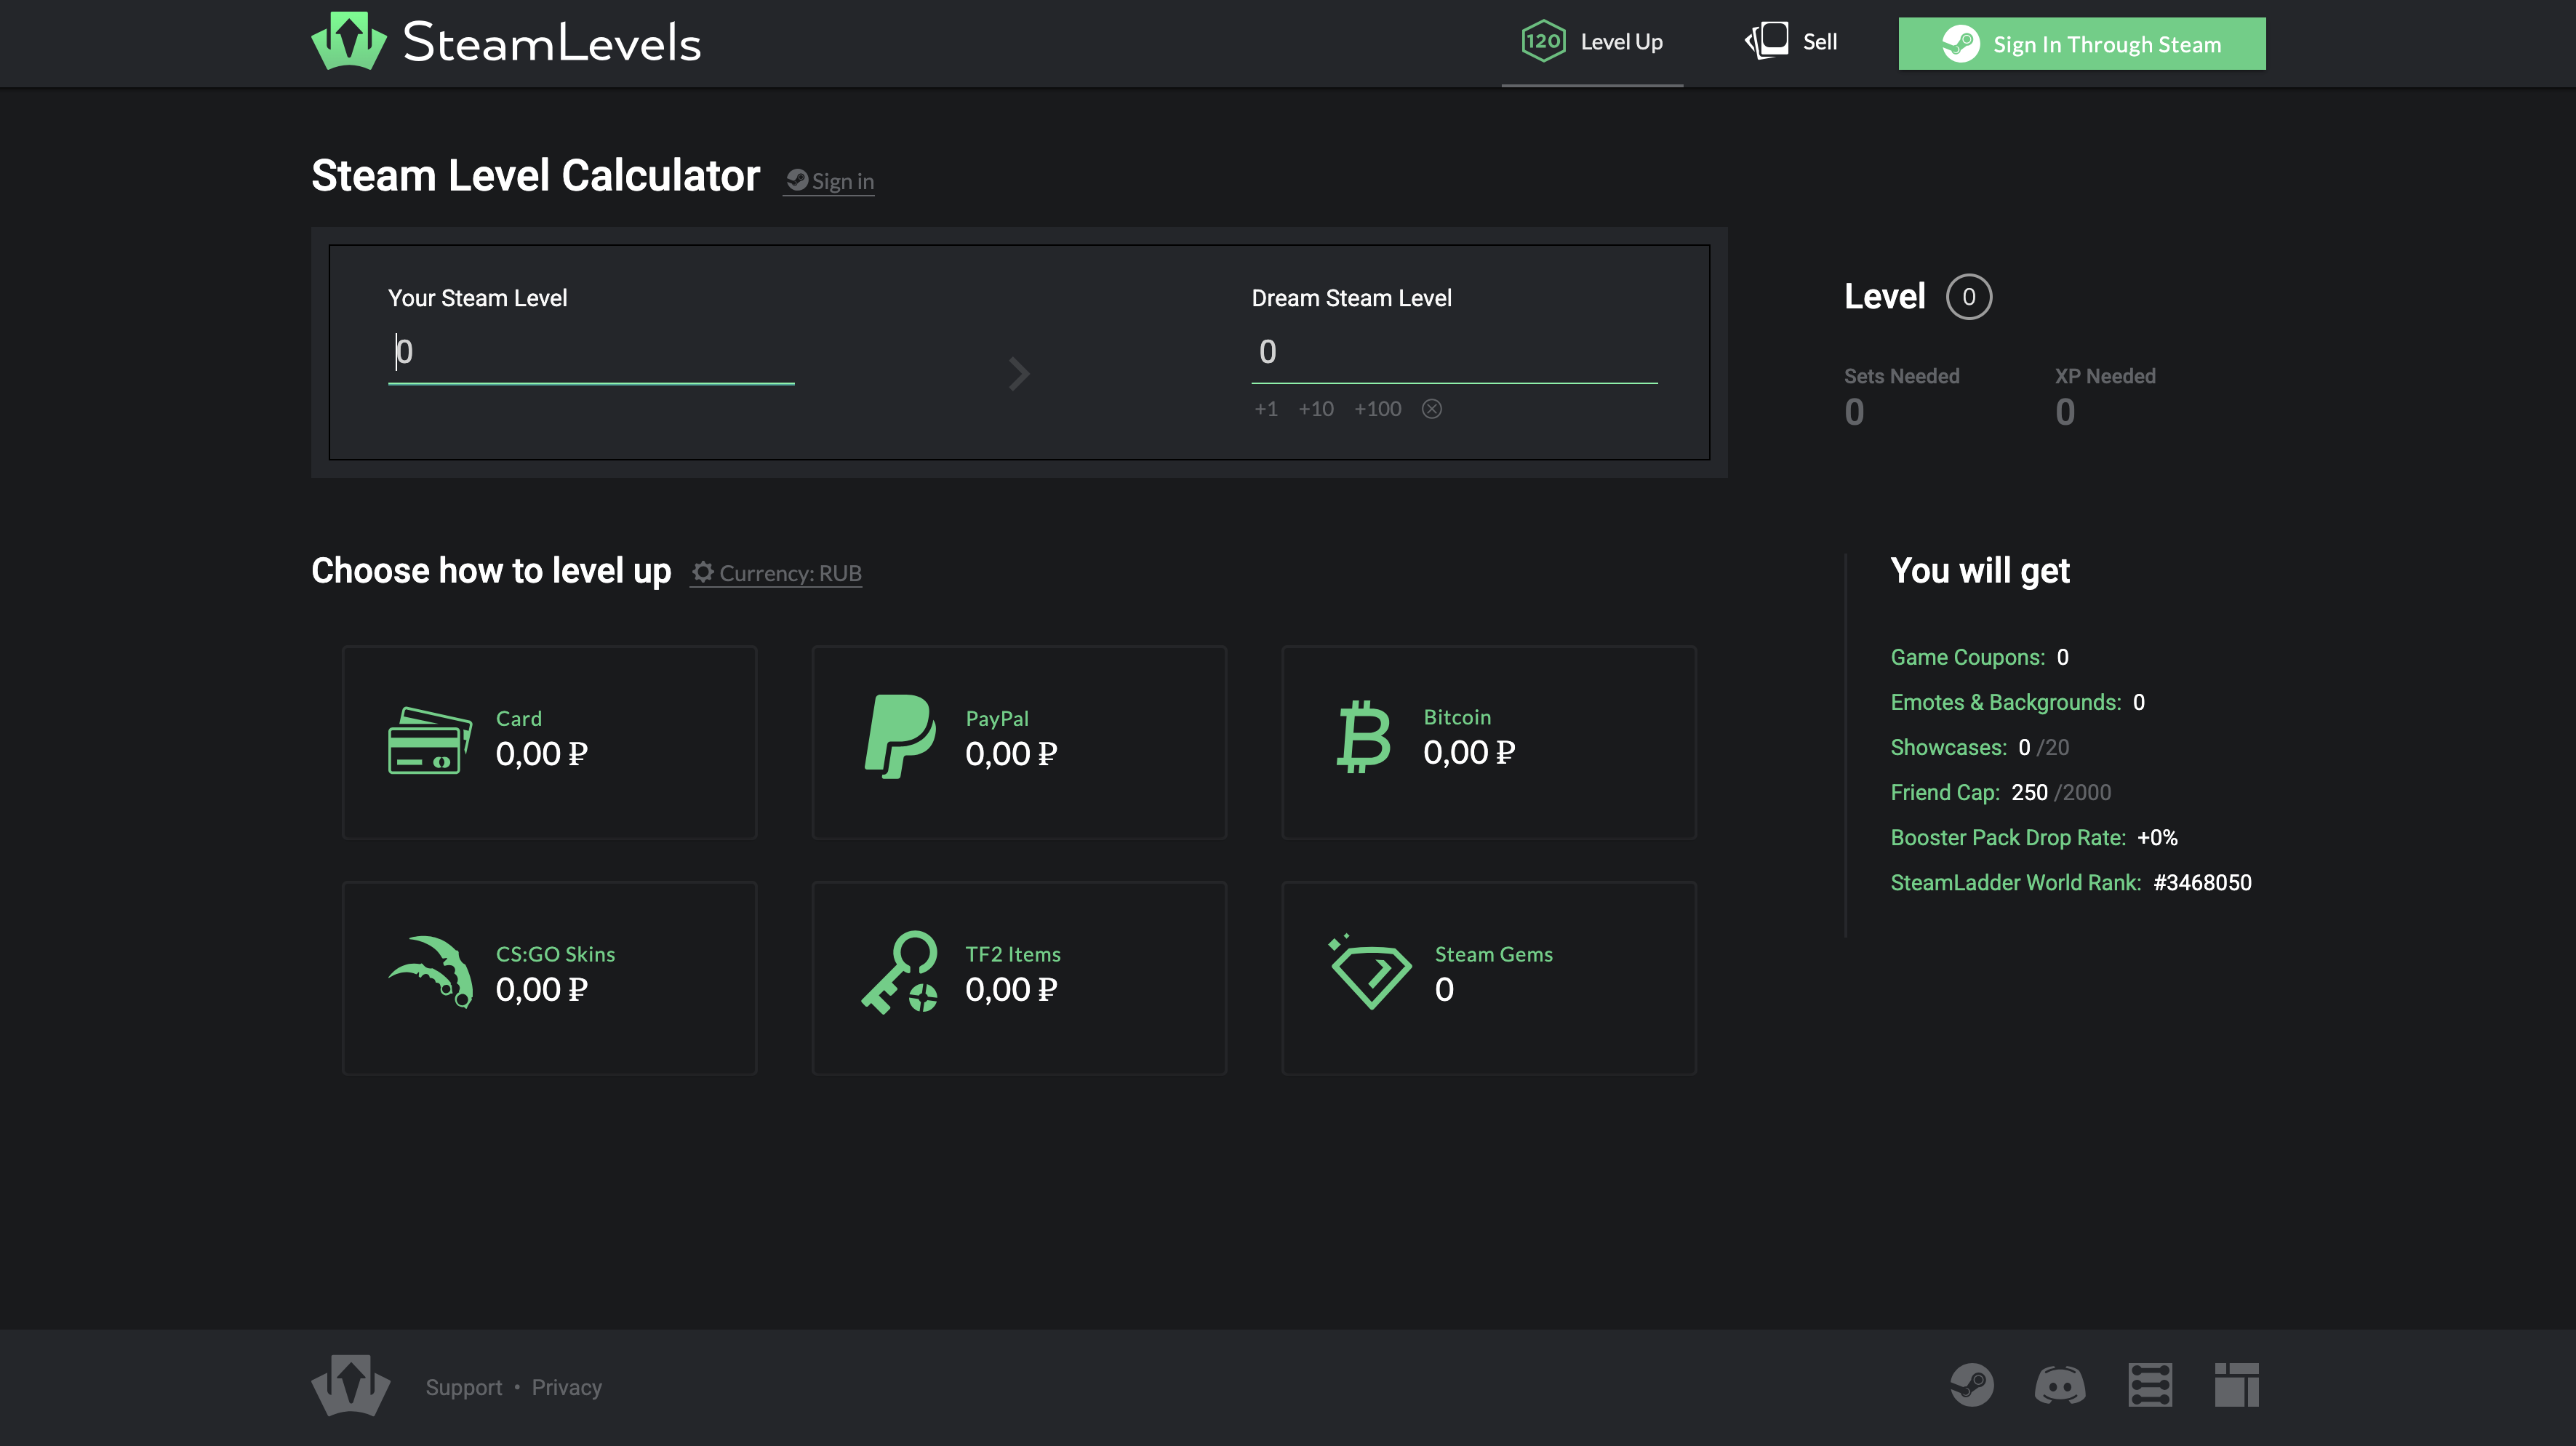Screen dimensions: 2576x1446
Task: Focus the Dream Steam Level input
Action: point(1454,352)
